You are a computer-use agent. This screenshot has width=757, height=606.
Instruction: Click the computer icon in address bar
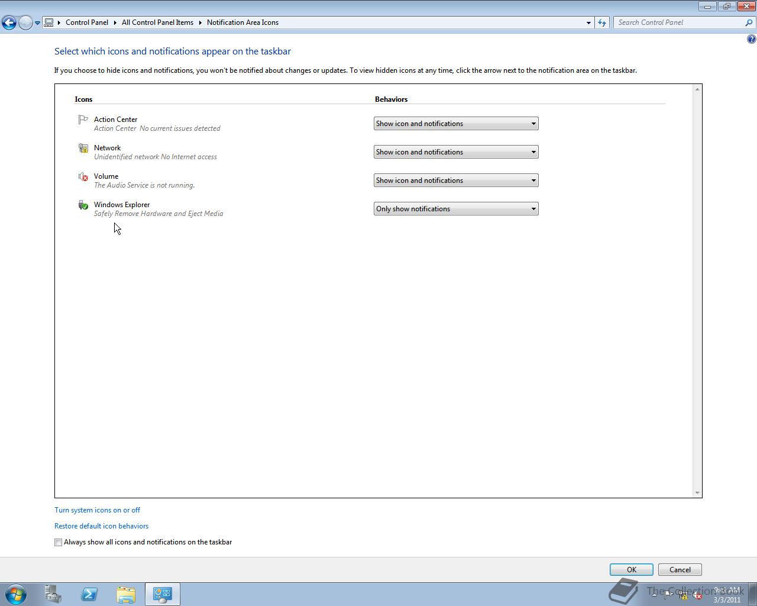[x=49, y=22]
